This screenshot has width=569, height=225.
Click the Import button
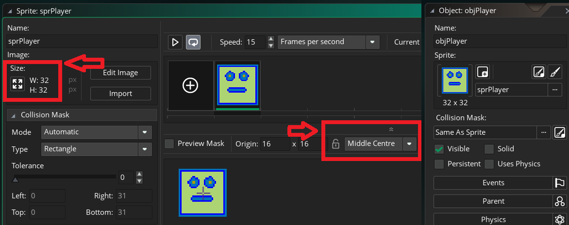(120, 94)
